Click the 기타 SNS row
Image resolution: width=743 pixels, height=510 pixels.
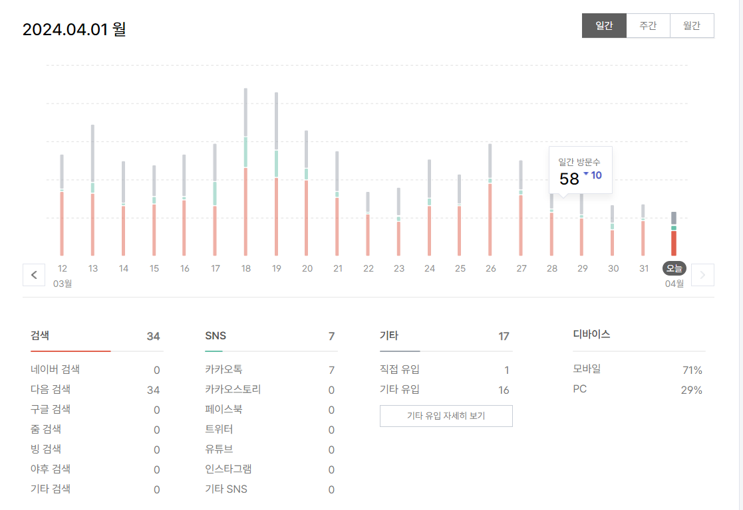271,489
